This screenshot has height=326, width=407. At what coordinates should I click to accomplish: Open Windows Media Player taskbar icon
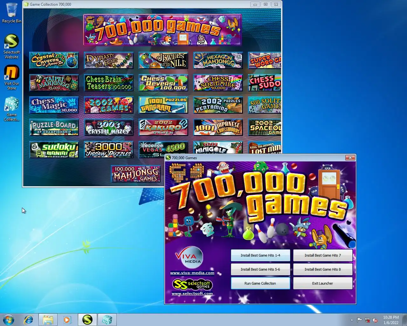[67, 320]
